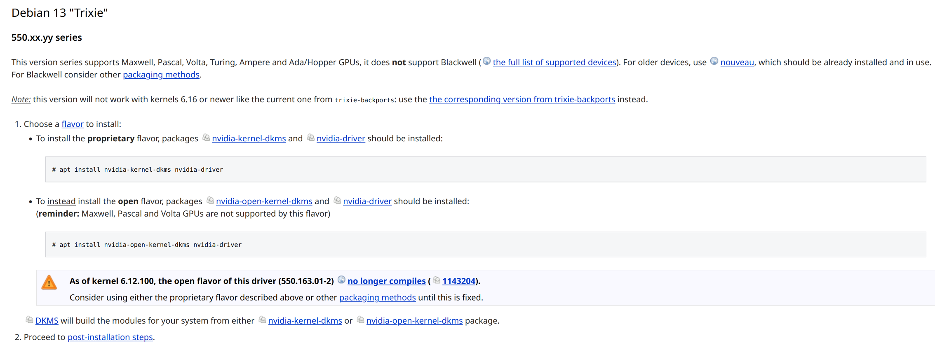The image size is (935, 343).
Task: Open the nouveau link
Action: click(737, 62)
